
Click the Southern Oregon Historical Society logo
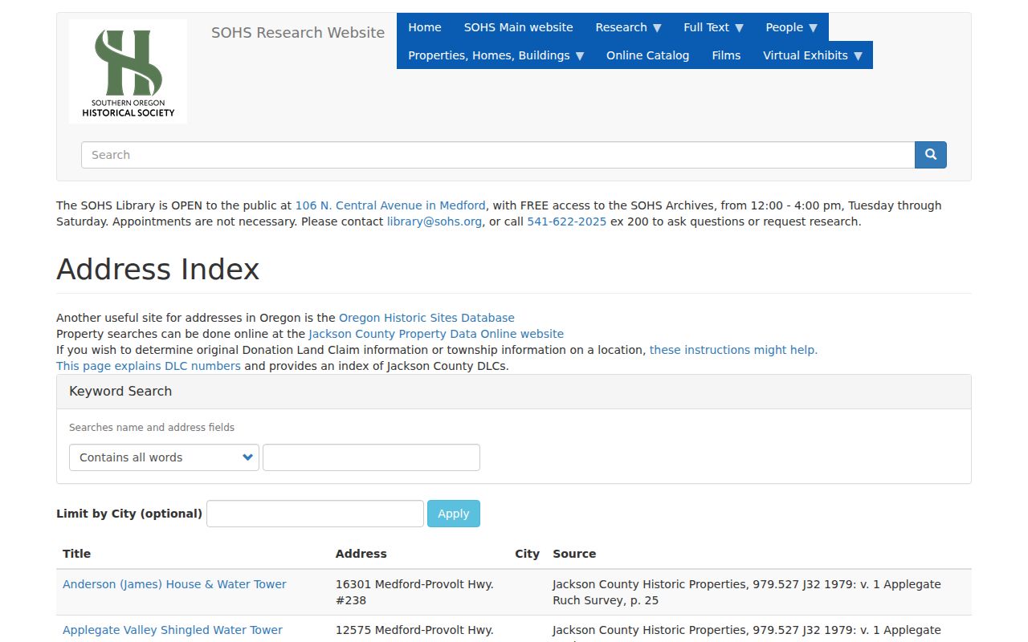click(128, 71)
